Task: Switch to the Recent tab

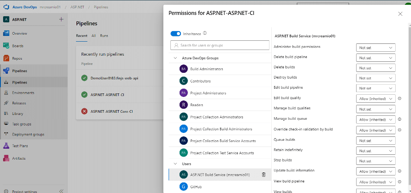Action: click(x=82, y=36)
